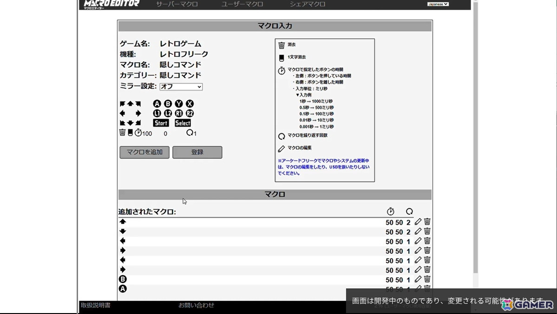Insert the R2 button input
This screenshot has width=557, height=314.
[x=190, y=113]
